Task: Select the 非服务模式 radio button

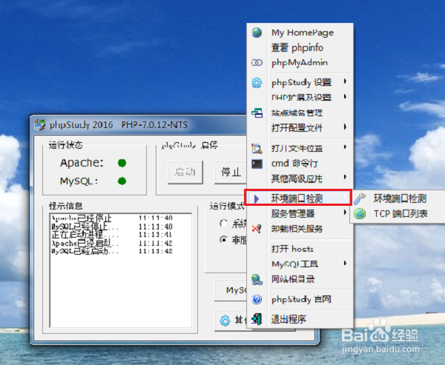Action: pyautogui.click(x=224, y=240)
